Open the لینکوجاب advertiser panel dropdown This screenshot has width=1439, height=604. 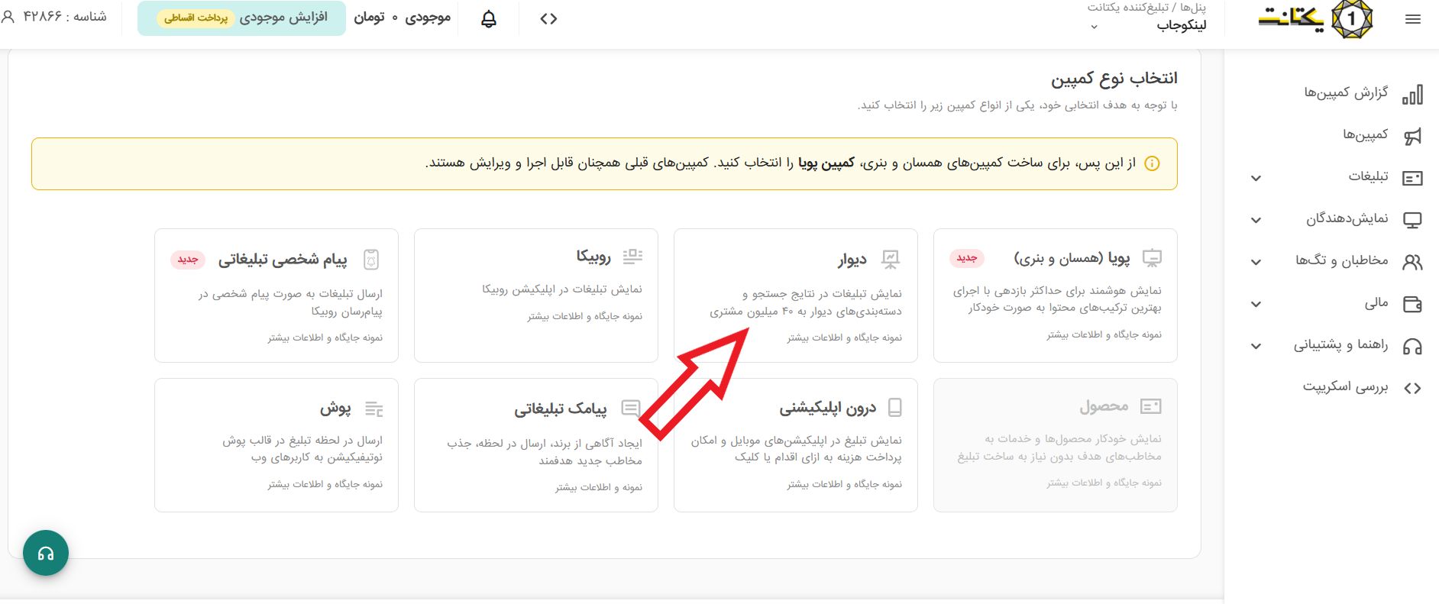[x=1094, y=27]
